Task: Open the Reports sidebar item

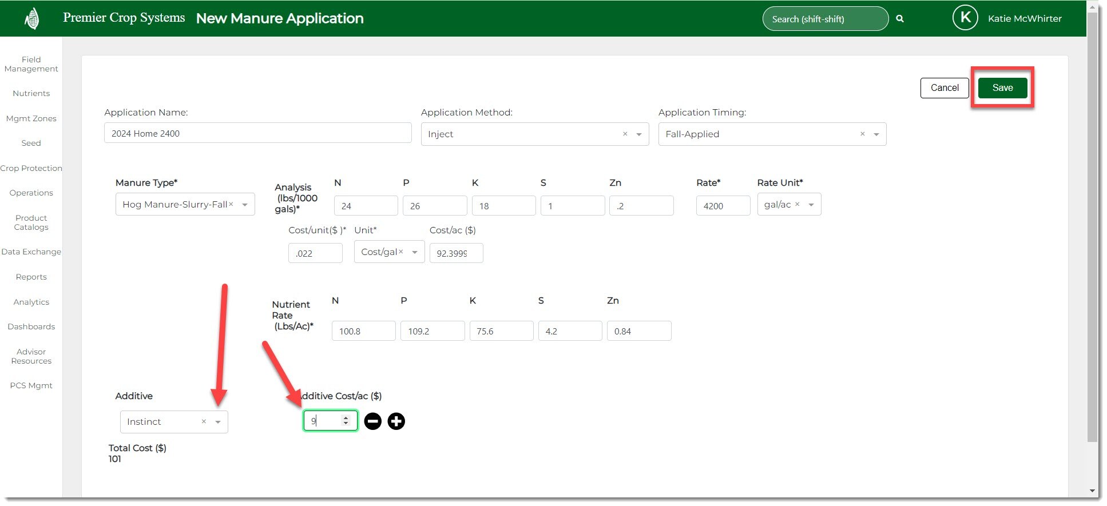Action: [31, 277]
